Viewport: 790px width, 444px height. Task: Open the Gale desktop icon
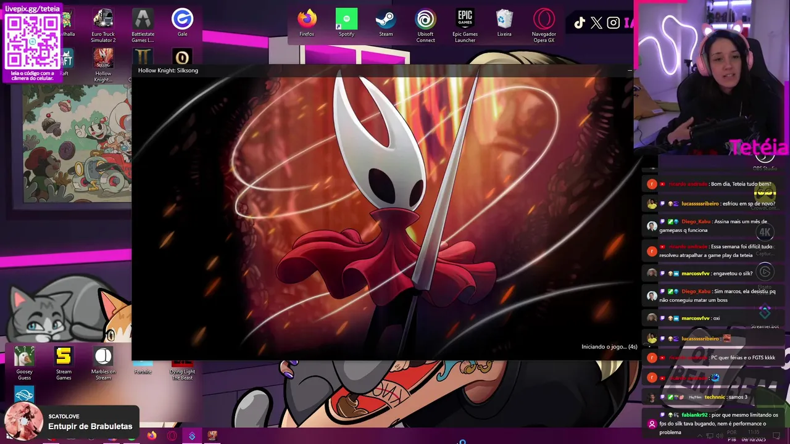coord(182,23)
